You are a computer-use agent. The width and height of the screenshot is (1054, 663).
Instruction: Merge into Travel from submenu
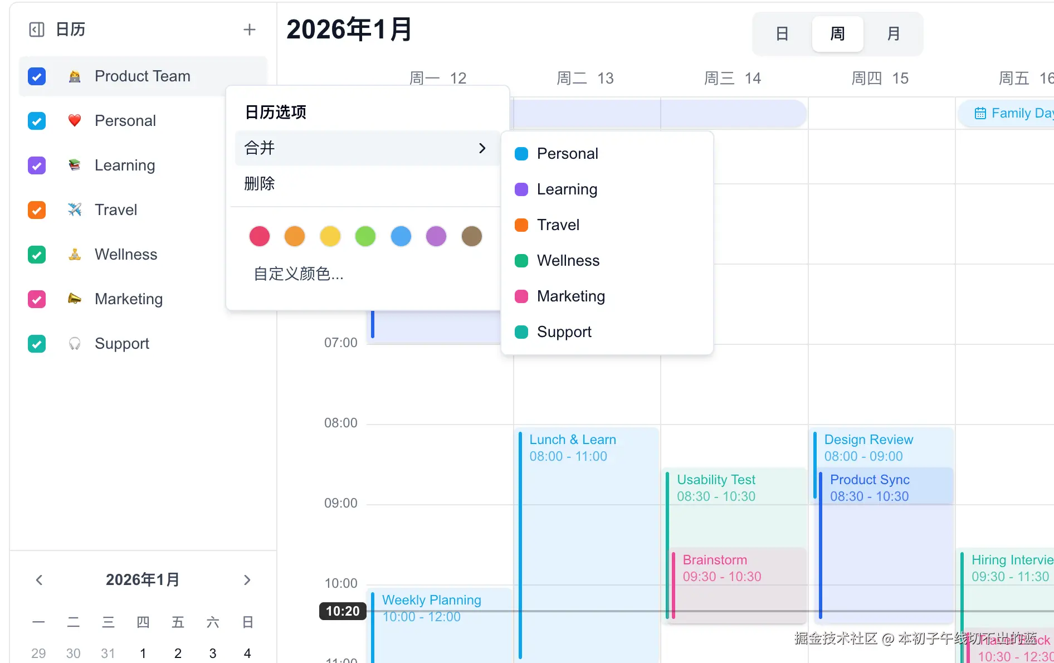coord(607,225)
